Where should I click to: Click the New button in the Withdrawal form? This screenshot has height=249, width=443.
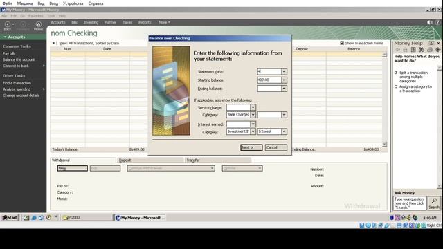[72, 168]
